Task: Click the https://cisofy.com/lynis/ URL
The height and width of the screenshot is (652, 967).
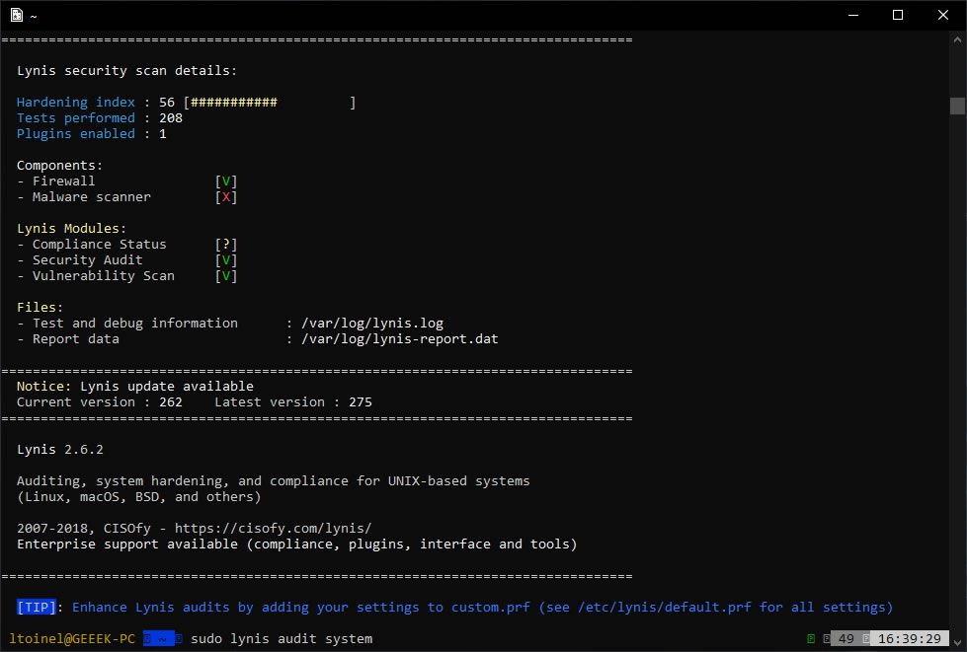Action: (x=274, y=529)
